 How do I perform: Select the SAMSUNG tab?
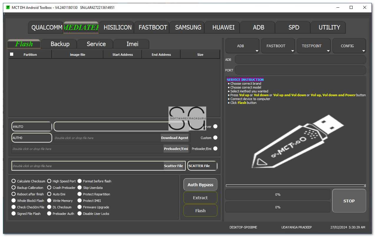coord(187,27)
